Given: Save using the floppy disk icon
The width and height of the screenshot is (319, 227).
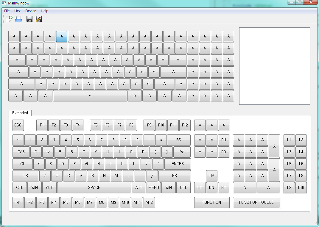Looking at the screenshot, I should click(29, 19).
